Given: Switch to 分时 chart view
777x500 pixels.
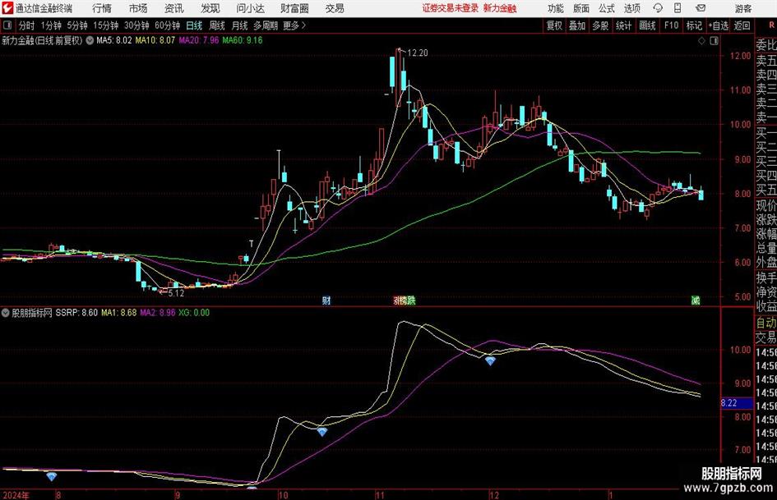Looking at the screenshot, I should 27,25.
